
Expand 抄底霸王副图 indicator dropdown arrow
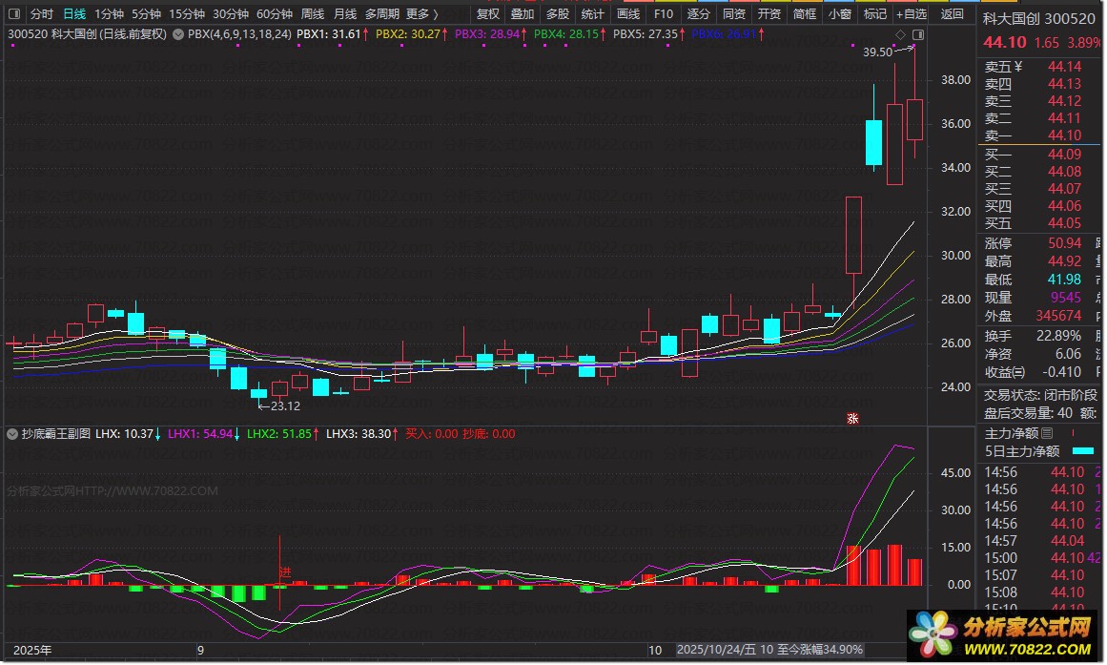(12, 434)
